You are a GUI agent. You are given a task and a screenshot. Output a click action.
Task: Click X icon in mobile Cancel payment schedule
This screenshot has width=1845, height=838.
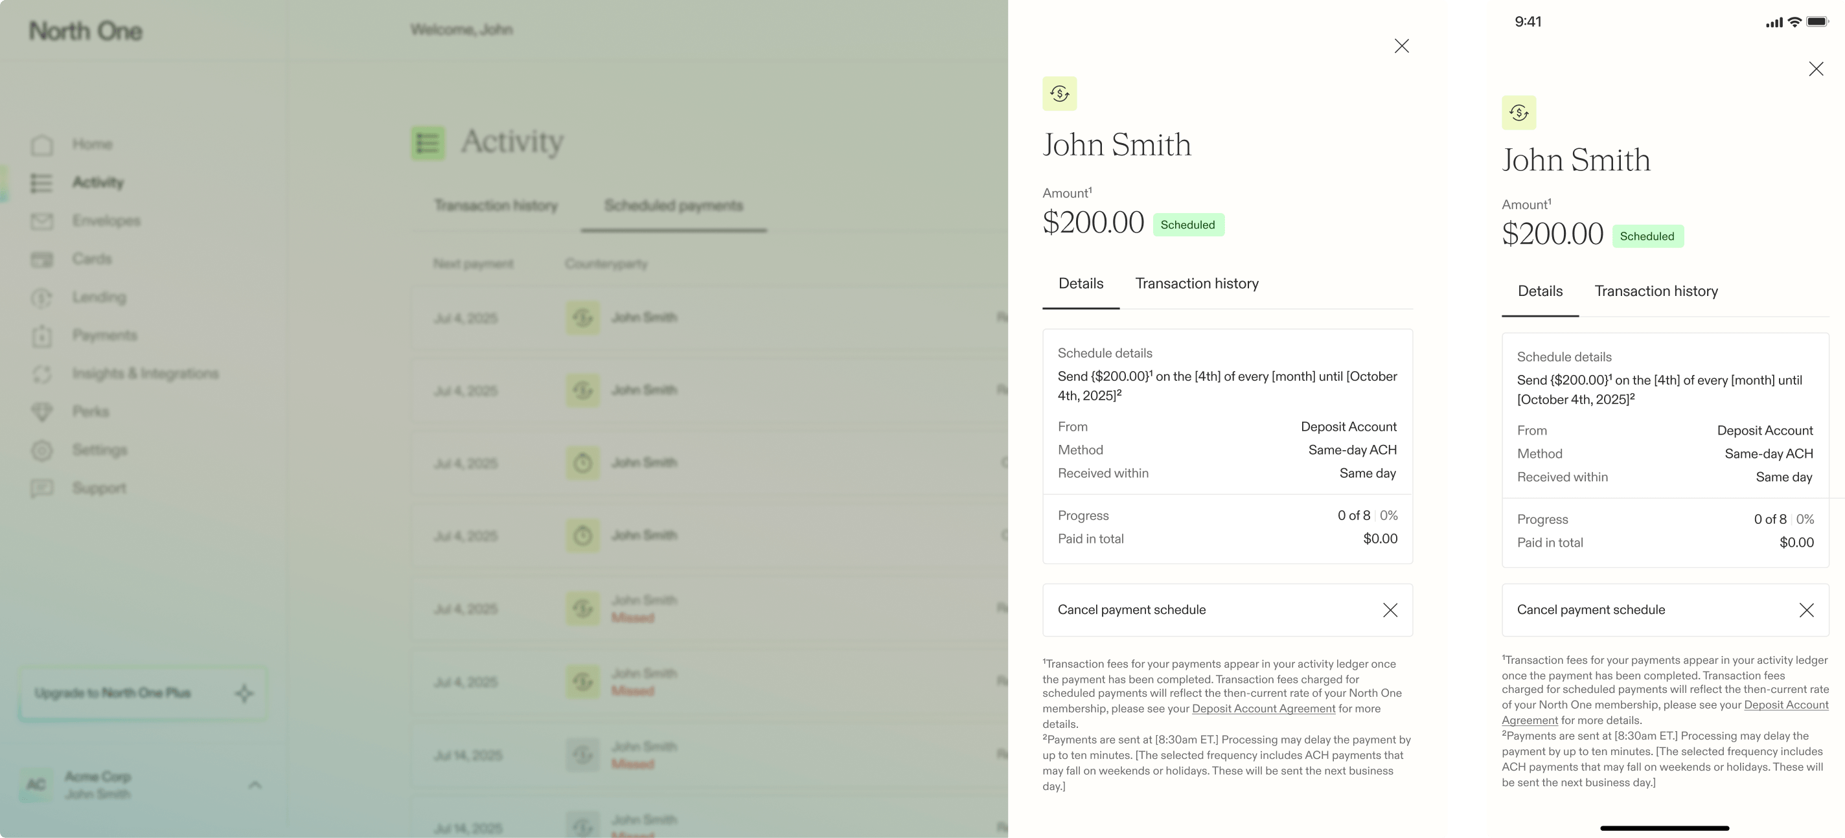(x=1806, y=610)
